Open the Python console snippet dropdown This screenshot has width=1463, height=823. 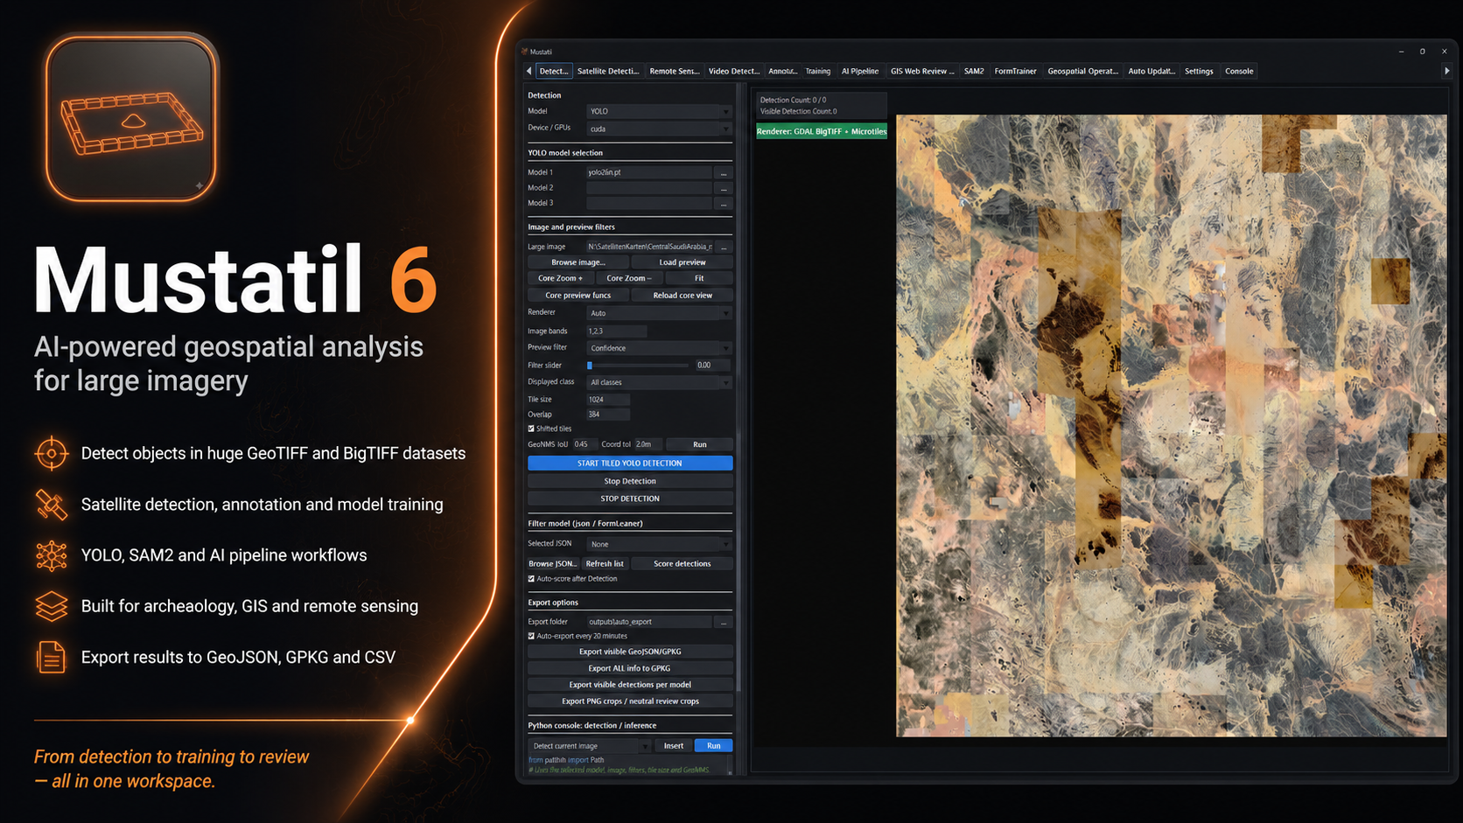click(590, 746)
